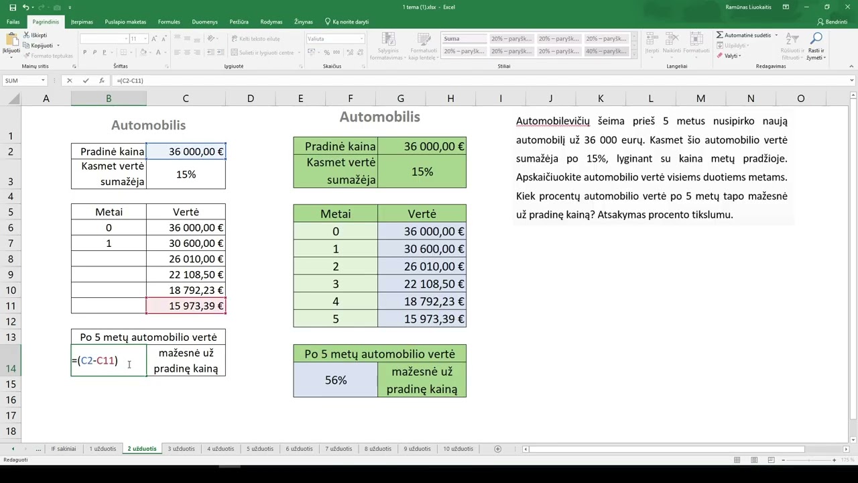The image size is (858, 483).
Task: Select cell with 56% value
Action: tap(335, 380)
